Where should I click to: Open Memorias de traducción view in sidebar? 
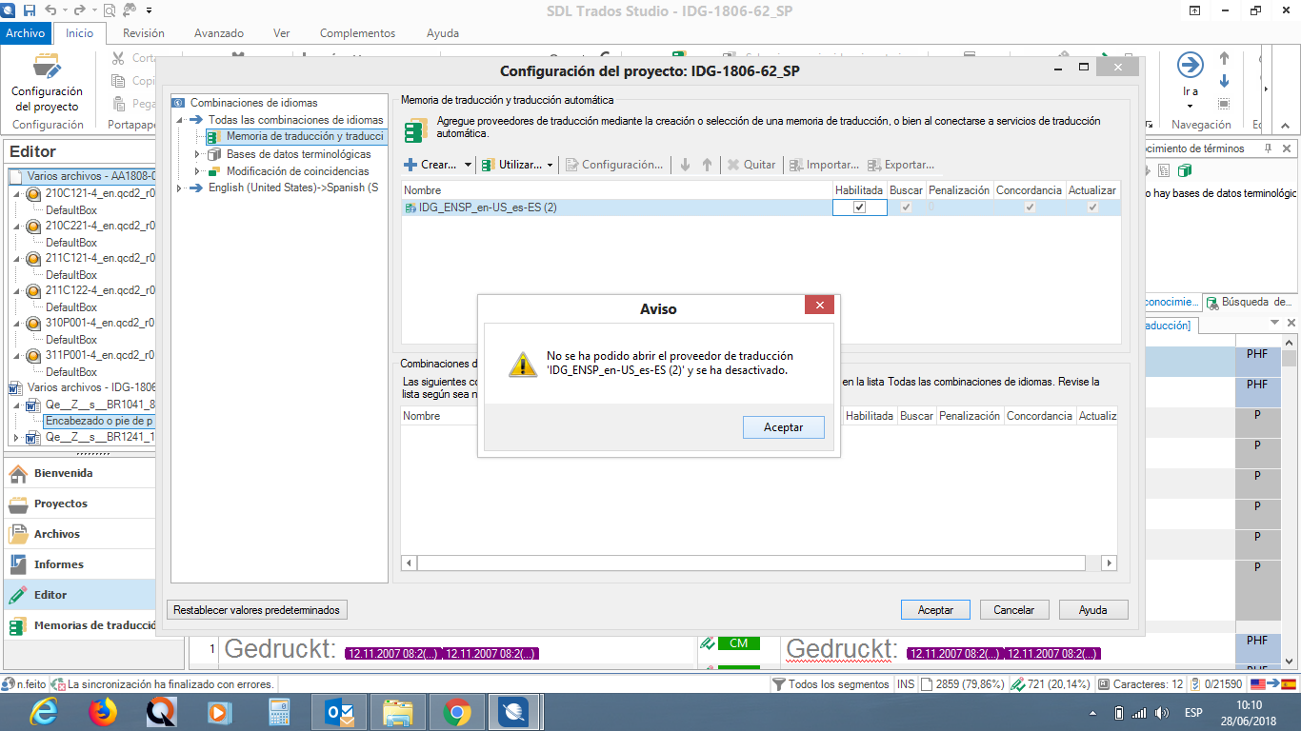pyautogui.click(x=79, y=625)
